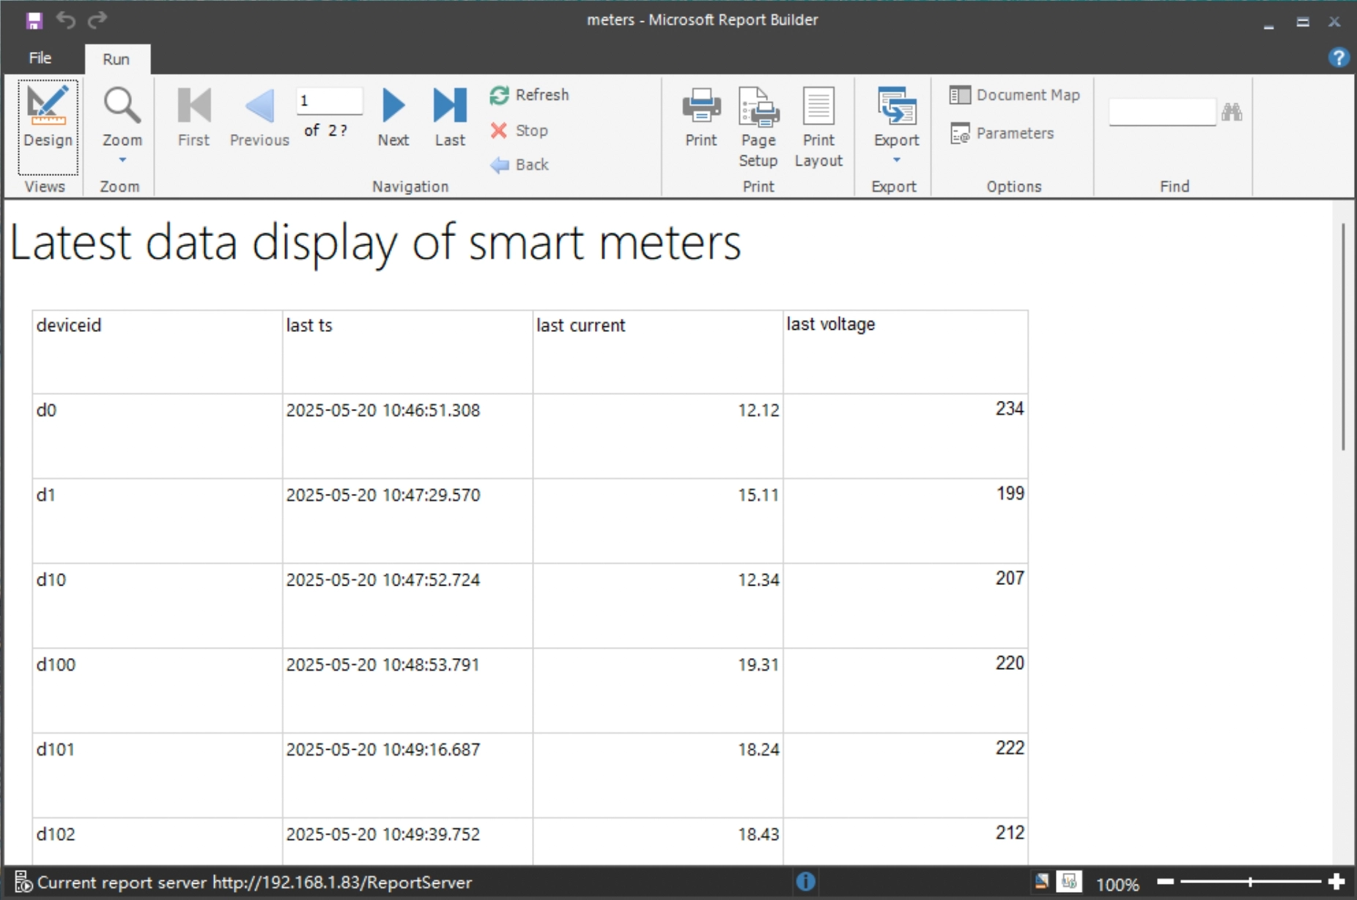1357x900 pixels.
Task: Click the current page number box
Action: (x=329, y=101)
